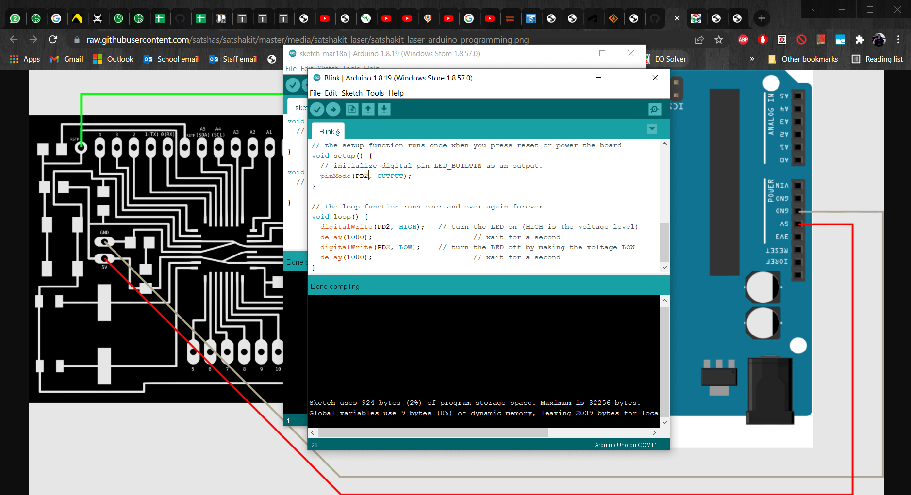
Task: Click the console horizontal scrollbar thumb
Action: pos(433,432)
